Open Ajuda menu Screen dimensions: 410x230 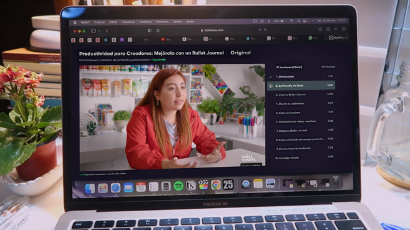[190, 22]
